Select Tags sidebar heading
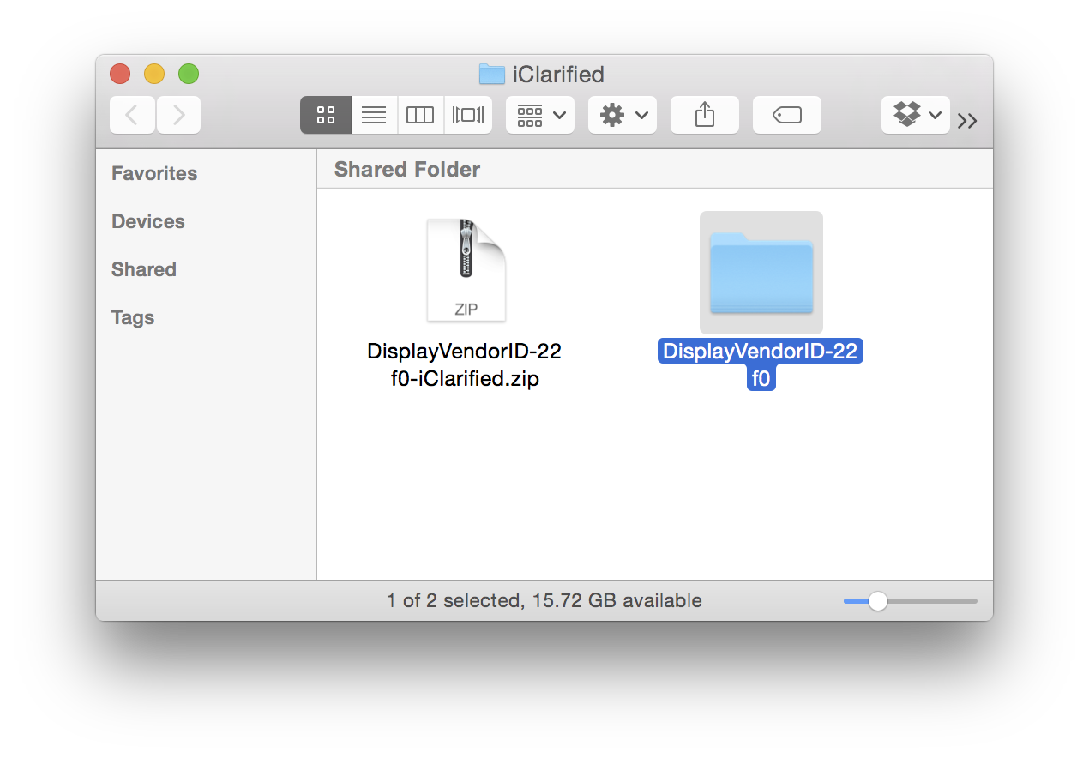 click(x=133, y=317)
